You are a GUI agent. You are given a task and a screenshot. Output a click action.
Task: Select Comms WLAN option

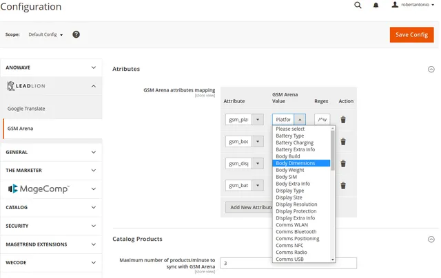pyautogui.click(x=301, y=225)
